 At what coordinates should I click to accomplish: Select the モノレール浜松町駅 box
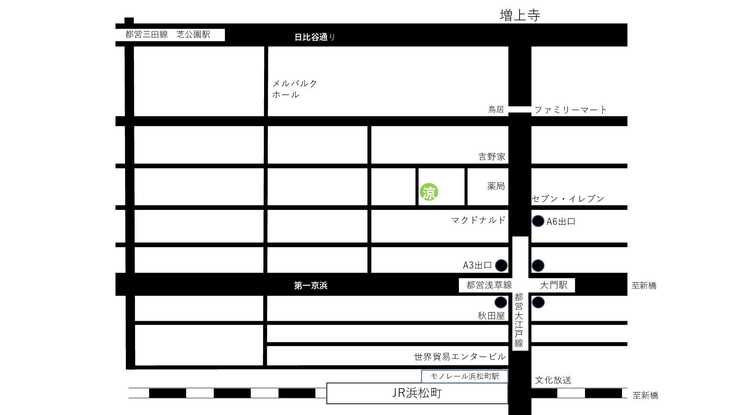coord(465,377)
